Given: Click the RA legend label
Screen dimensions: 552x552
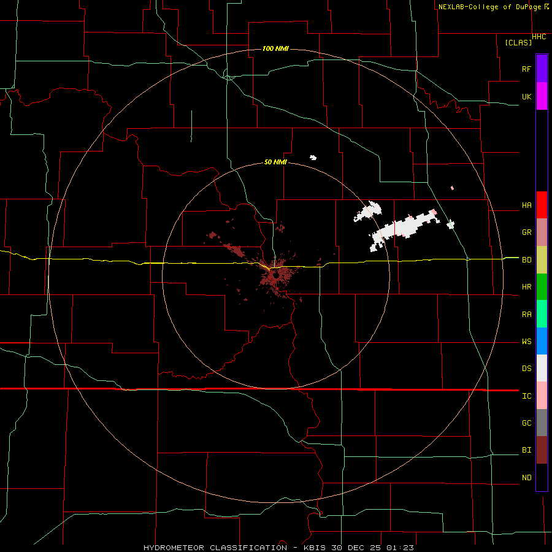Looking at the screenshot, I should [526, 315].
